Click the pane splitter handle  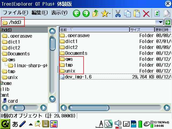(58, 69)
